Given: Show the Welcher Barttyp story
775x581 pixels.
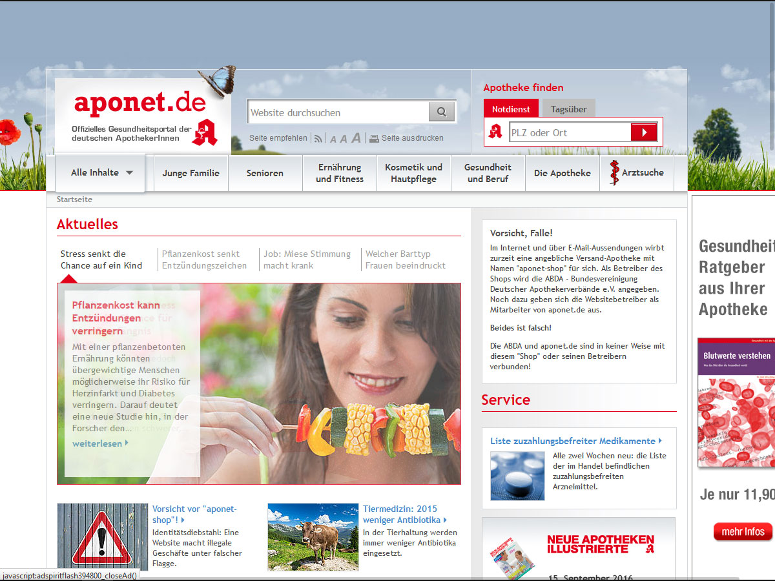Looking at the screenshot, I should (405, 260).
